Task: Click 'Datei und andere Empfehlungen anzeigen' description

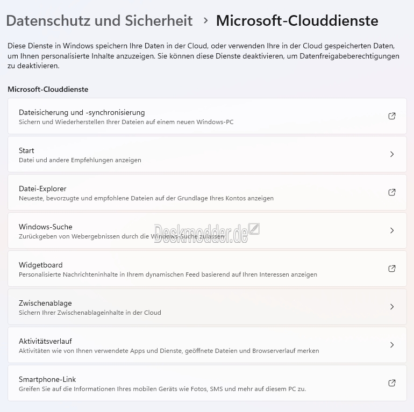Action: [x=80, y=160]
